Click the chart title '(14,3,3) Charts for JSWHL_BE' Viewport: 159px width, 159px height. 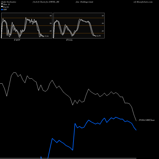[x=46, y=2]
